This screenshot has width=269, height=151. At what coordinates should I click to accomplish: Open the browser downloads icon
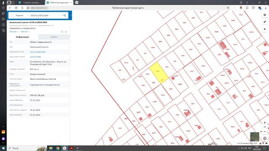266,8
